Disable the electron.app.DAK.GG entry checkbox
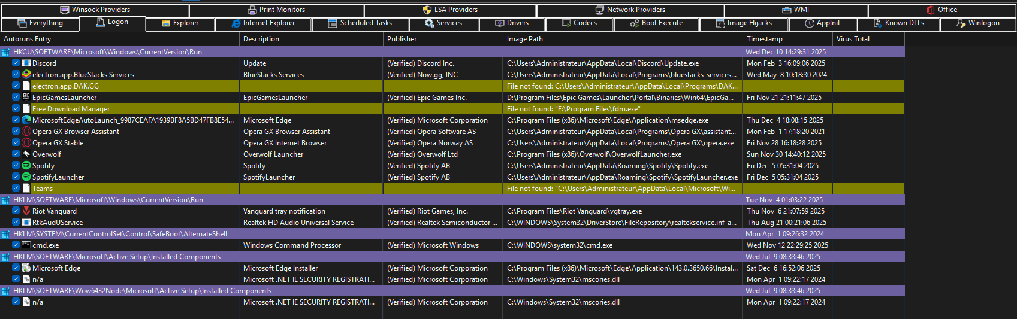The width and height of the screenshot is (1017, 319). [x=16, y=86]
